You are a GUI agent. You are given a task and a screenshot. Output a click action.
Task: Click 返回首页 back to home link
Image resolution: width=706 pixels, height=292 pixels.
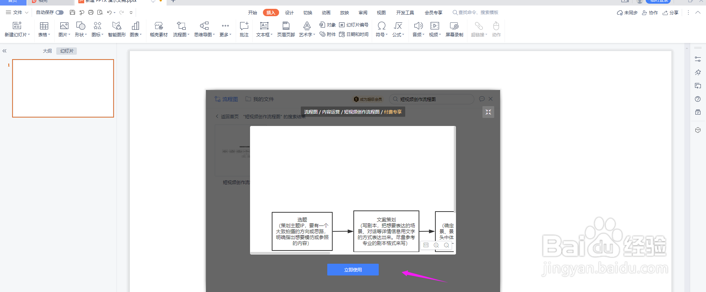[x=227, y=116]
